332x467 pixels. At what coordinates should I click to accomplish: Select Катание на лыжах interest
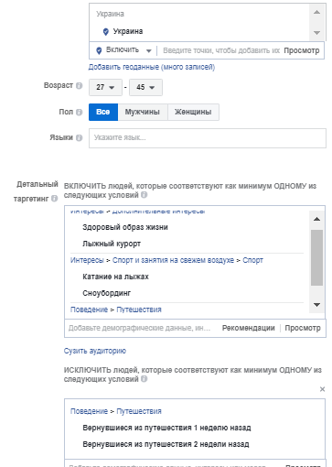pos(115,277)
